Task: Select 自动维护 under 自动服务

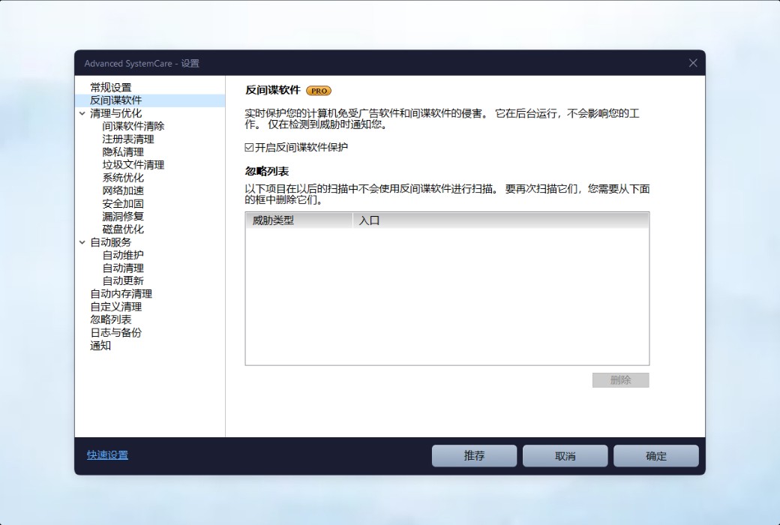Action: pos(123,255)
